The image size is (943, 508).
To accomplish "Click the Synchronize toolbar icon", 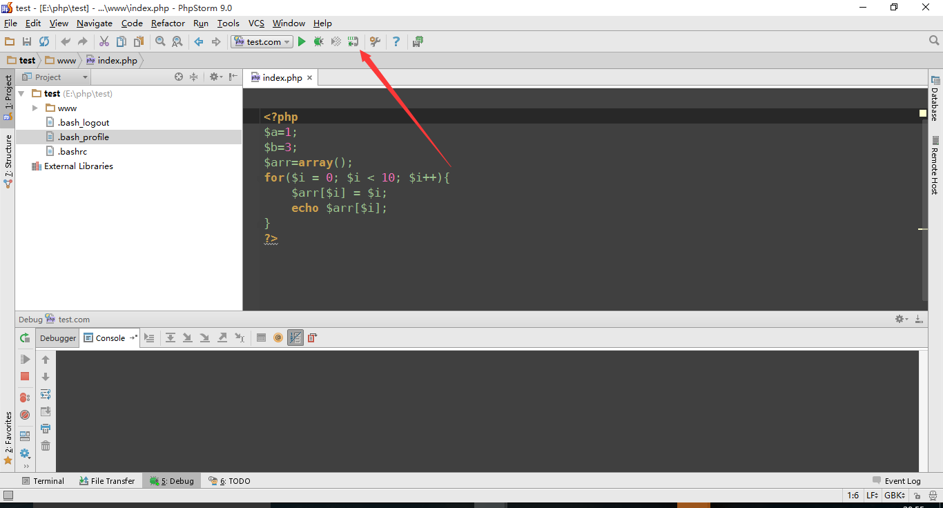I will click(44, 42).
